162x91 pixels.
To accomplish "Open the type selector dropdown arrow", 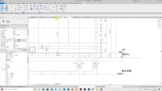I will point(28,21).
